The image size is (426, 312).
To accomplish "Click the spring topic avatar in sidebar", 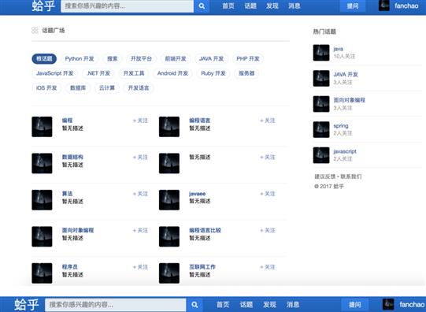I will [x=321, y=129].
